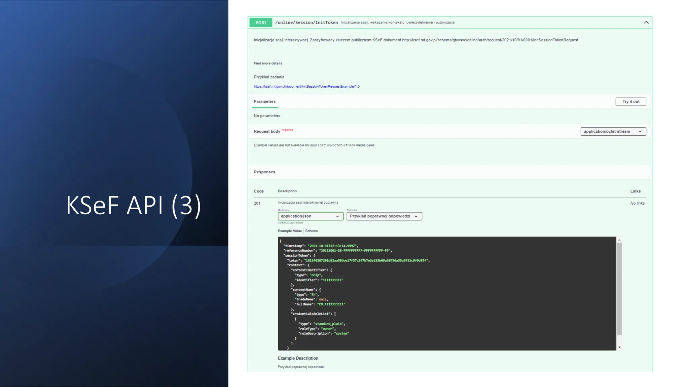This screenshot has height=387, width=689.
Task: Open the application/octet-stream media type dropdown
Action: pos(613,131)
